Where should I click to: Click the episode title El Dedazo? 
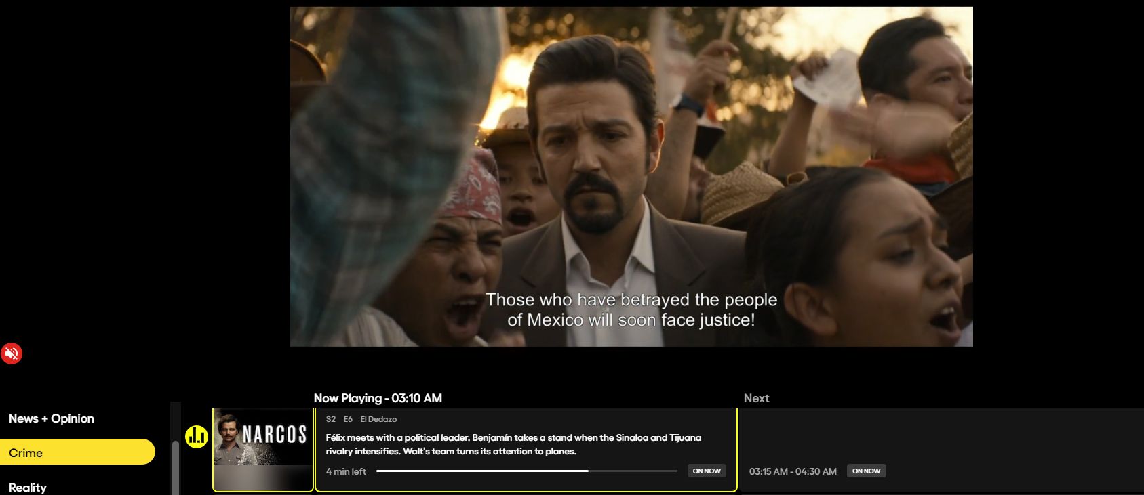(x=378, y=419)
